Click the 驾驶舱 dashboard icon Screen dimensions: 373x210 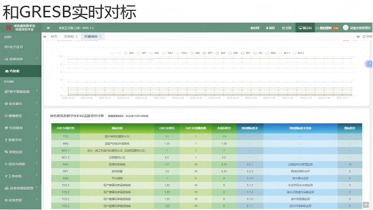coord(7,71)
